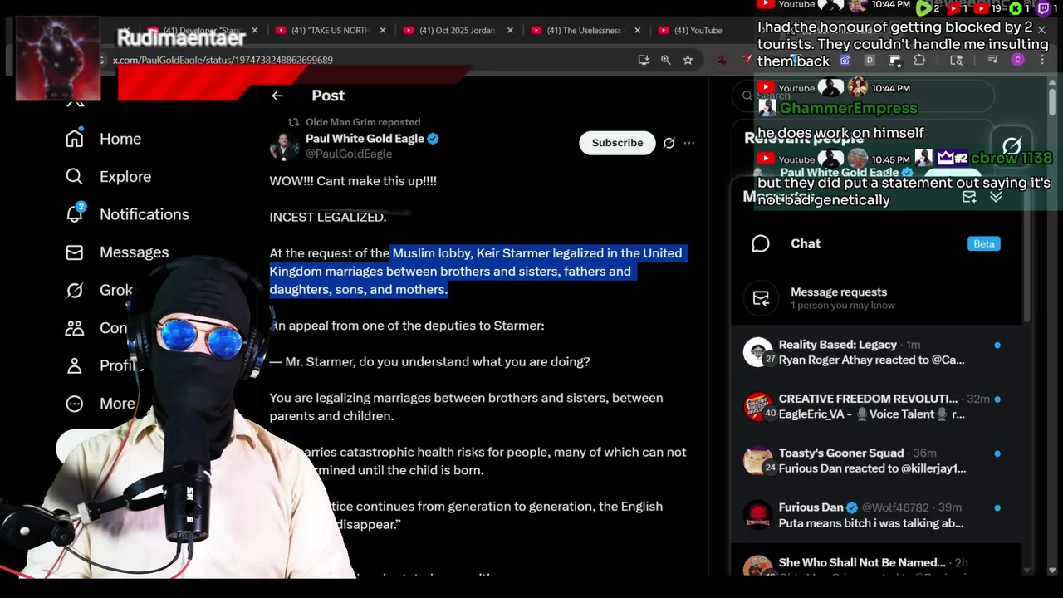
Task: Click the 'INCEST LEGALIZED.' post text
Action: point(328,217)
